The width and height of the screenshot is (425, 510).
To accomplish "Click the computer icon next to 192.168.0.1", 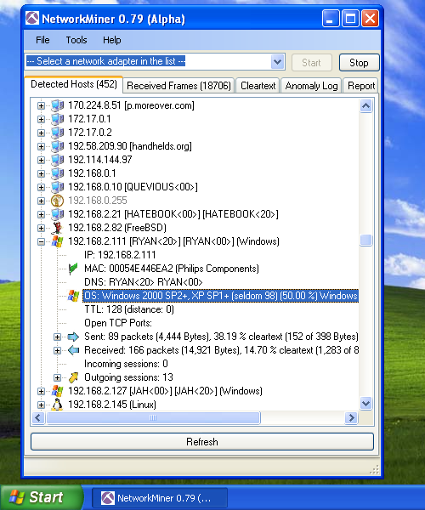I will pos(57,173).
